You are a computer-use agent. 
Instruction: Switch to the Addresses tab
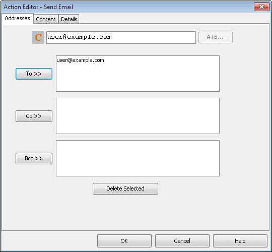click(x=17, y=18)
